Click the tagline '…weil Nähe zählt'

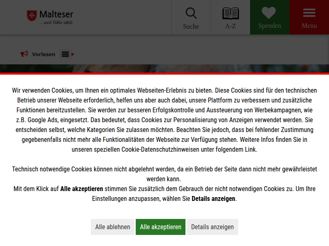(56, 23)
